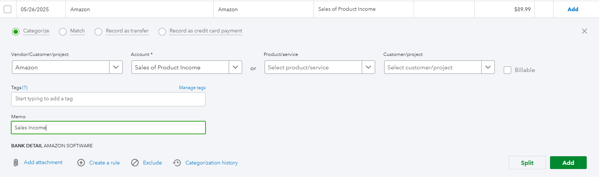
Task: Close the transaction detail panel
Action: click(x=584, y=31)
